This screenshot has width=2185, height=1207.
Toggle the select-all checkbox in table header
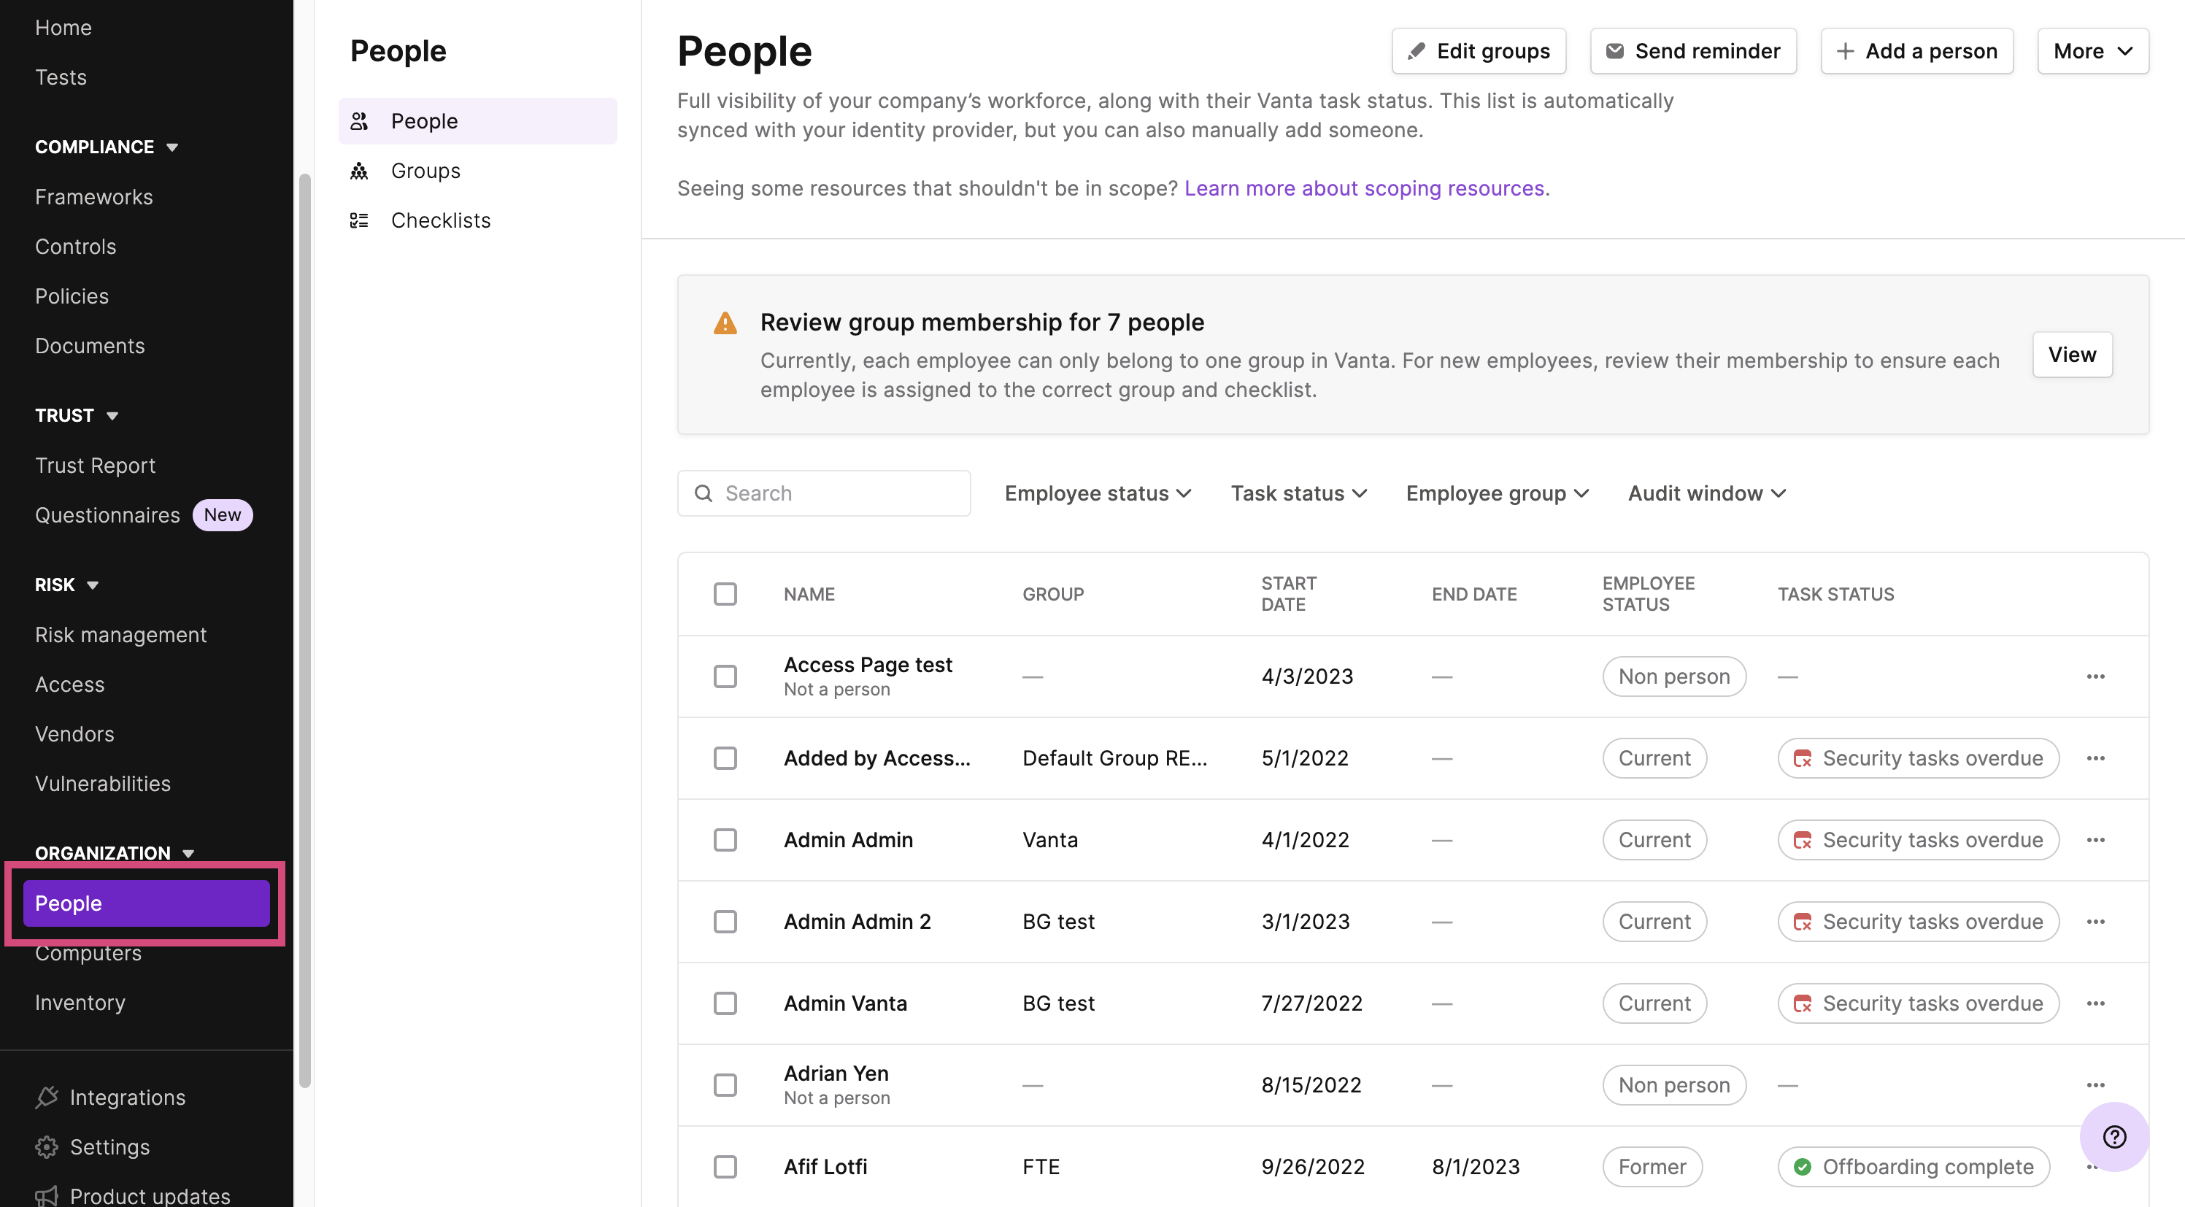725,594
